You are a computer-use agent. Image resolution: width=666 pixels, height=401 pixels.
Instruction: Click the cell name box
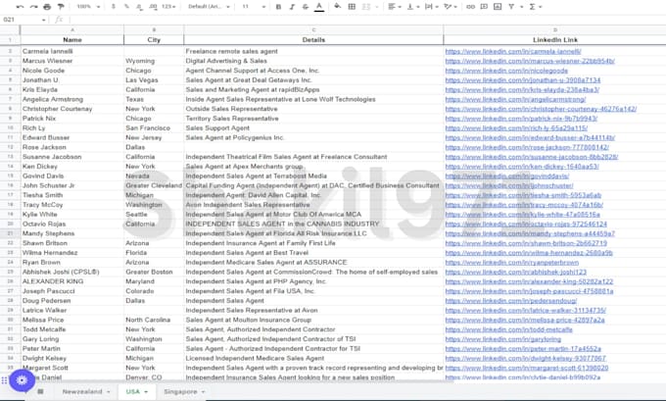(x=24, y=20)
